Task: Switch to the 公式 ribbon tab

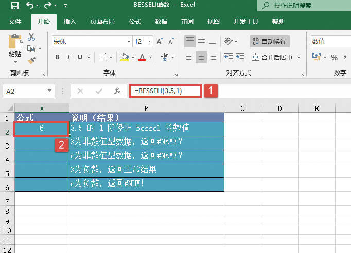Action: click(135, 22)
